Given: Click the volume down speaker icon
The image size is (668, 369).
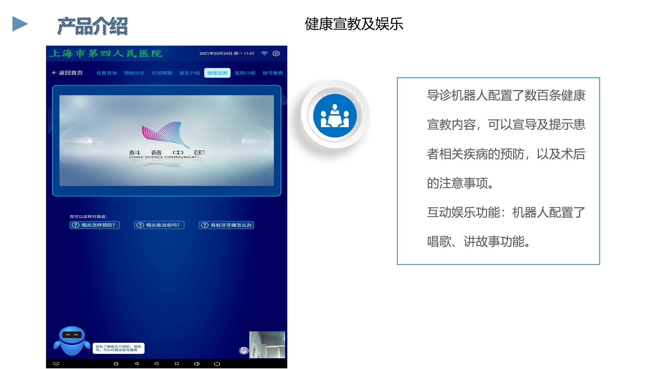Looking at the screenshot, I should click(116, 364).
